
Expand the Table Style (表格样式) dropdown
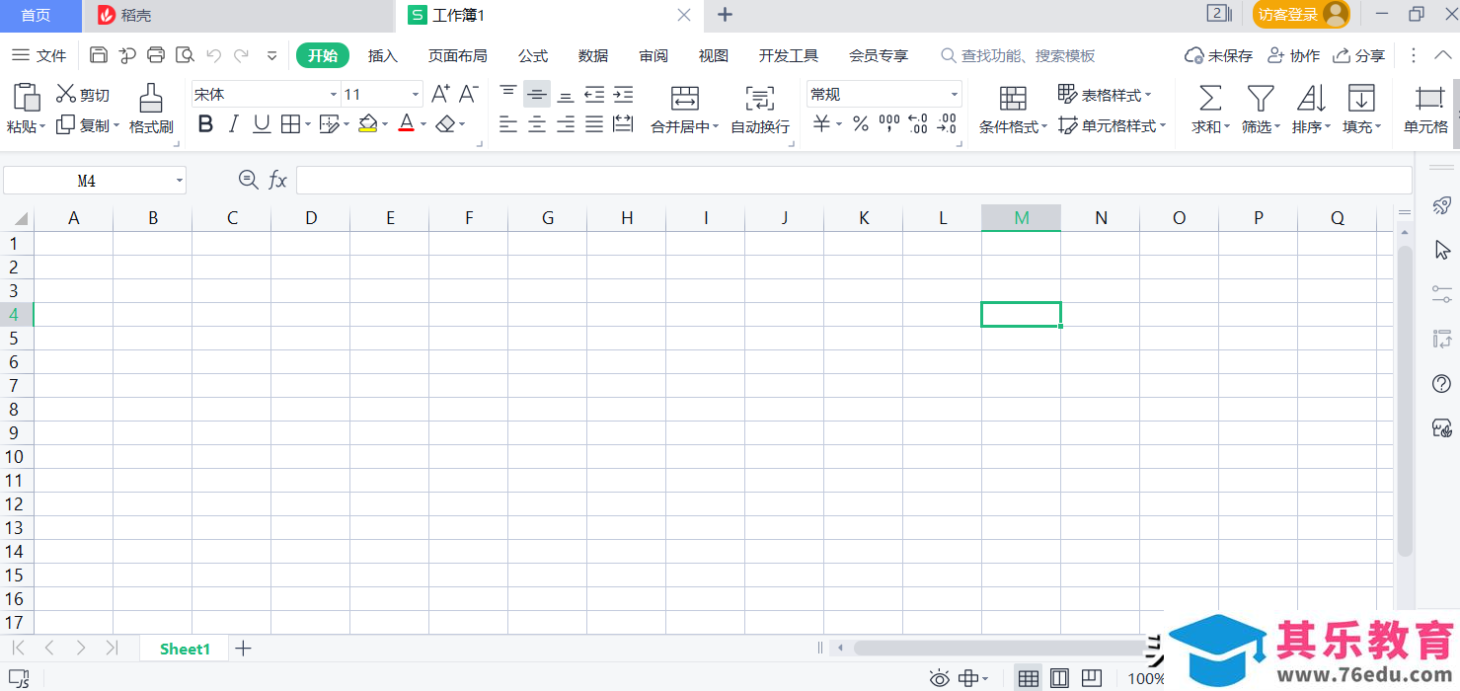(1148, 95)
